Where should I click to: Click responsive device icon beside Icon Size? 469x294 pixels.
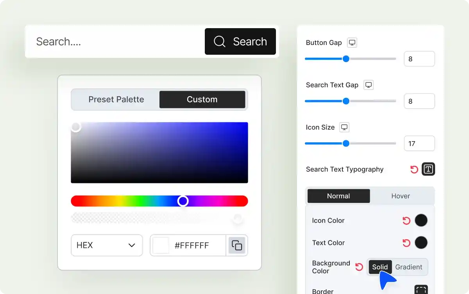pos(344,127)
